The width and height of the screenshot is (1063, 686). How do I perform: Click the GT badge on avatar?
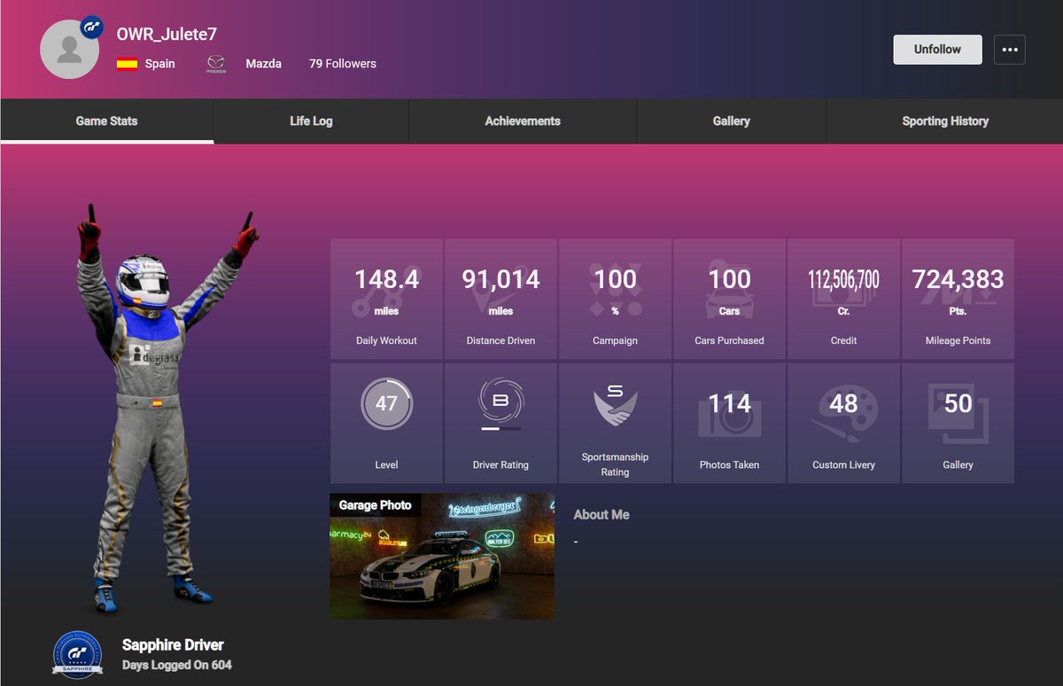pyautogui.click(x=92, y=27)
